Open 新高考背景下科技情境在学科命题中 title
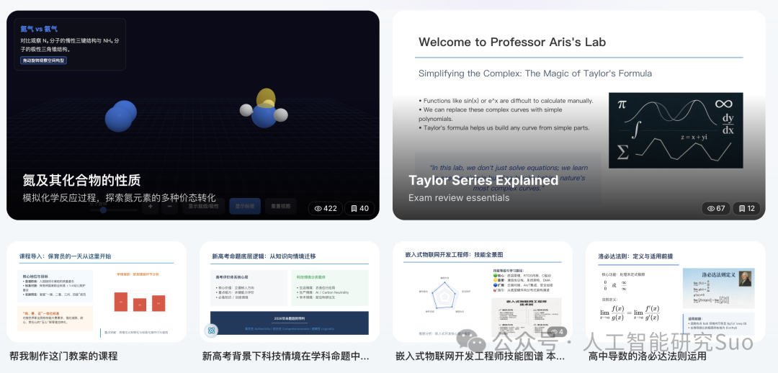 286,356
